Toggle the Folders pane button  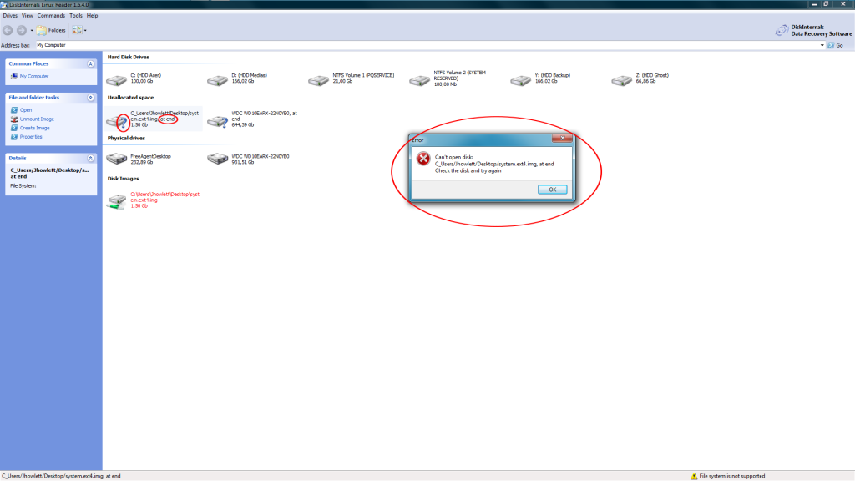tap(51, 31)
